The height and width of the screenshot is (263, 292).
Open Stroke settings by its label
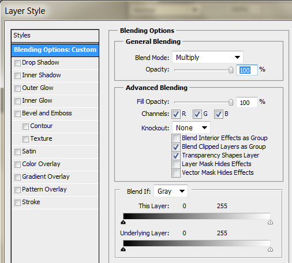(31, 202)
